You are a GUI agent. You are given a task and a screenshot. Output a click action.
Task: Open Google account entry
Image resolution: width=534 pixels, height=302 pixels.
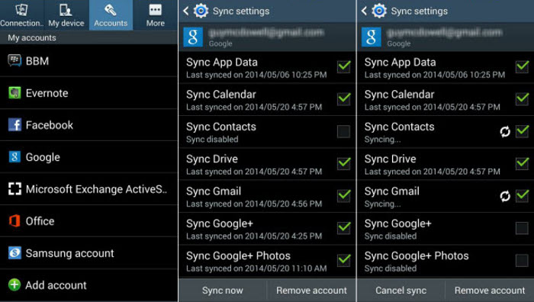[x=88, y=157]
